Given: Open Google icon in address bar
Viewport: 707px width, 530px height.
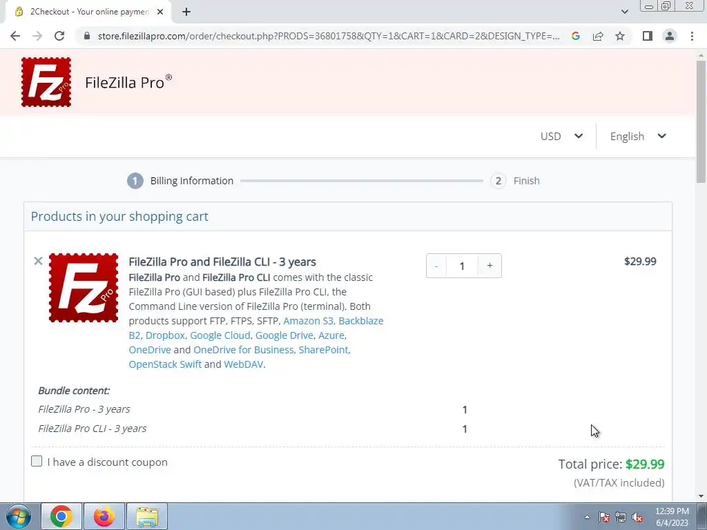Looking at the screenshot, I should [576, 36].
